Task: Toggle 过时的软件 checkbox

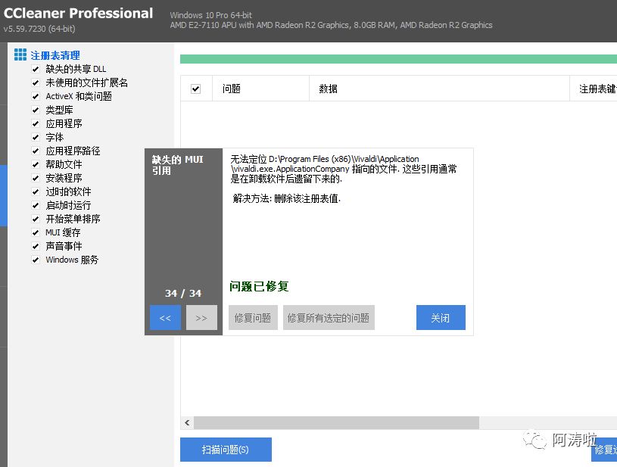Action: coord(36,191)
